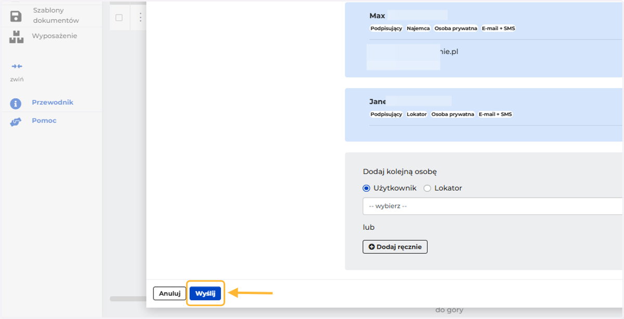Viewport: 624px width, 319px height.
Task: Open Szablony dokumentów save icon
Action: 16,16
